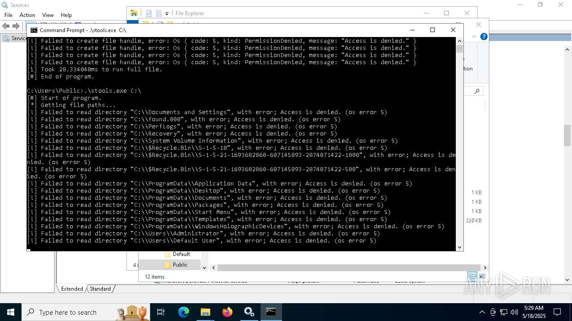Click the Command Prompt title bar icon
This screenshot has height=321, width=572.
34,30
